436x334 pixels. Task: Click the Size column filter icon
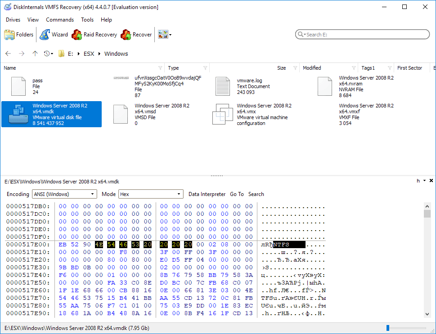pyautogui.click(x=295, y=68)
